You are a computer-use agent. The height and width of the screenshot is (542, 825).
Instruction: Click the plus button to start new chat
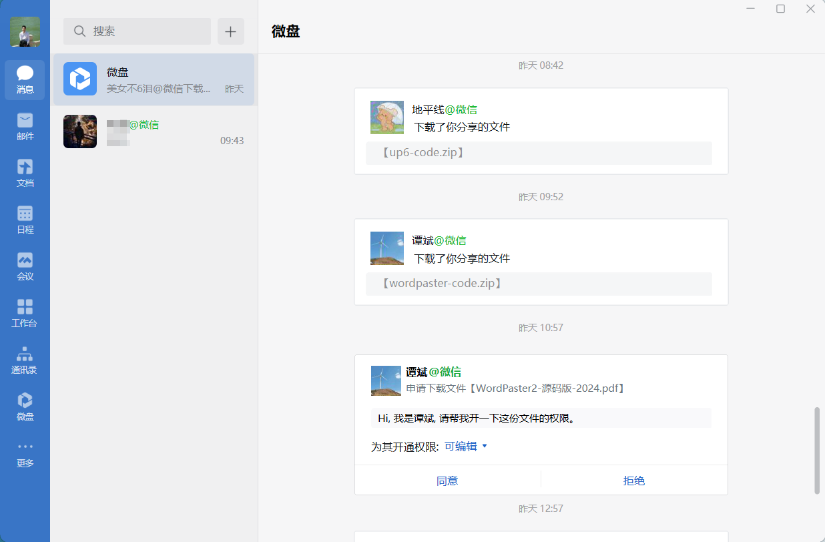(230, 31)
